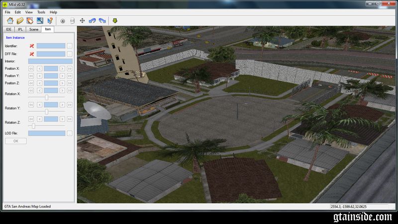Click the Rotation Y slider handle
Viewport: 398px width, 224px height.
pyautogui.click(x=46, y=112)
